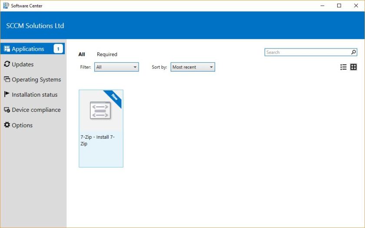This screenshot has height=228, width=365.
Task: Switch to the Required tab
Action: coord(107,55)
